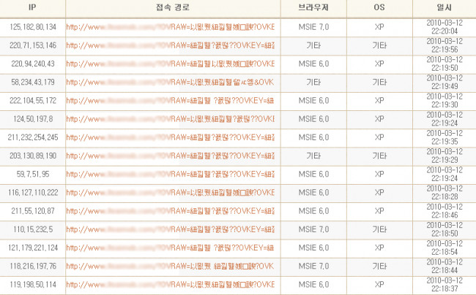Screen dimensions: 476x295
Task: Click XP in the 116.127.110.222 row
Action: (x=379, y=193)
